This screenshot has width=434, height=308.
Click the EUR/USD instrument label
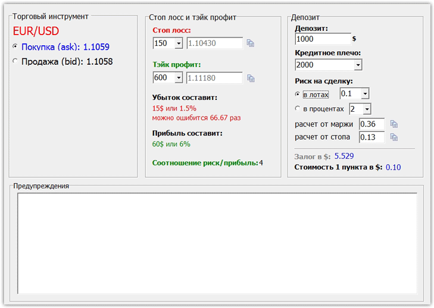pyautogui.click(x=36, y=31)
